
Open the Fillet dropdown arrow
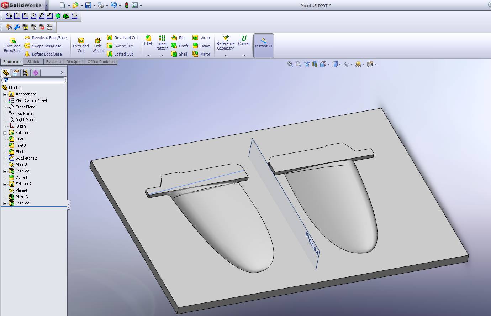(x=148, y=55)
